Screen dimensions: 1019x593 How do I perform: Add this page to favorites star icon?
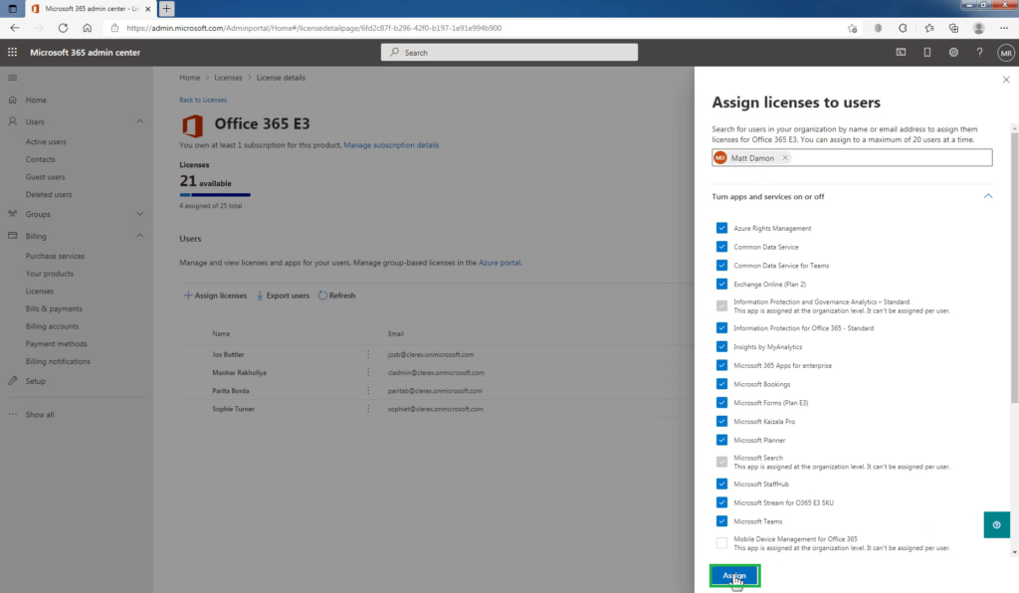point(852,28)
